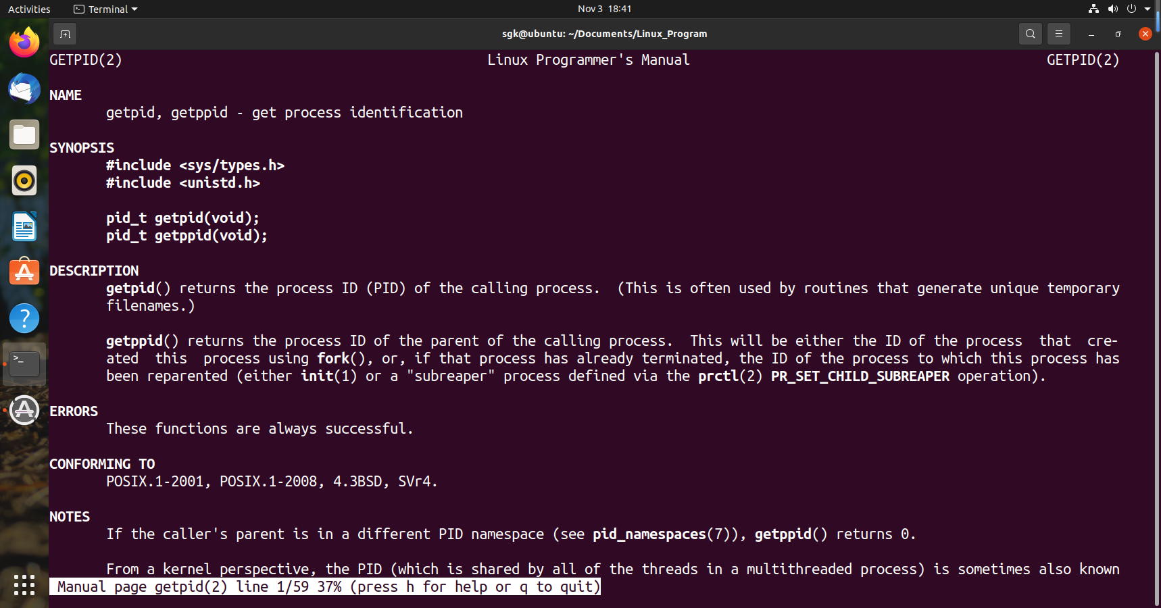
Task: Click top-left 'GETPID(2)' header
Action: coord(86,60)
